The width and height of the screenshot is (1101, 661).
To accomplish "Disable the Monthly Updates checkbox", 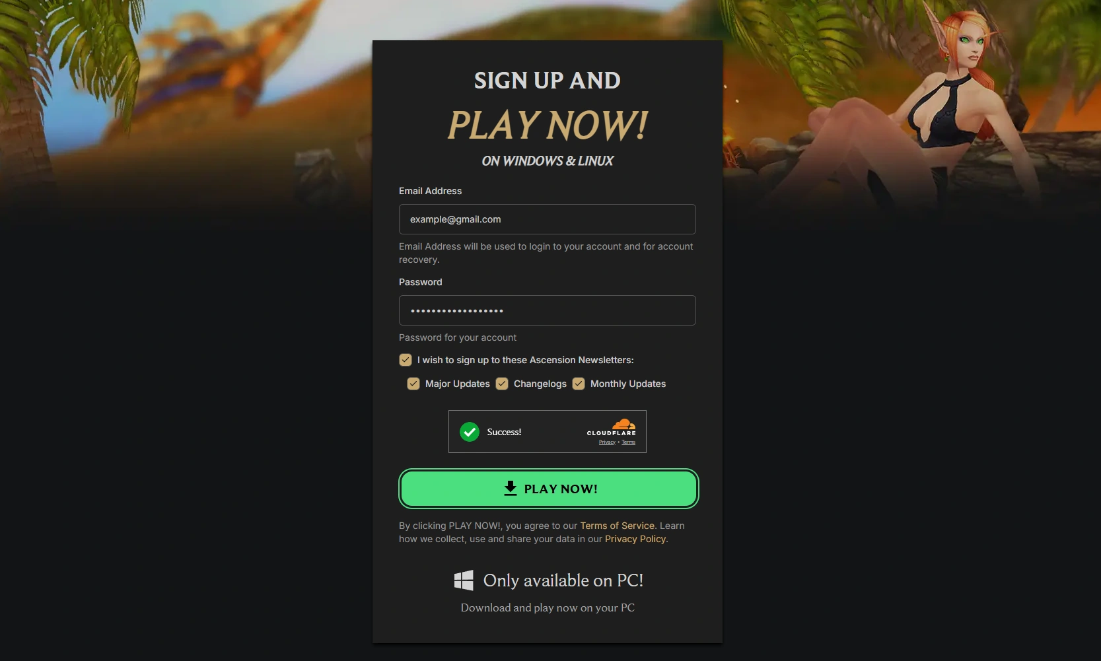I will (x=579, y=384).
